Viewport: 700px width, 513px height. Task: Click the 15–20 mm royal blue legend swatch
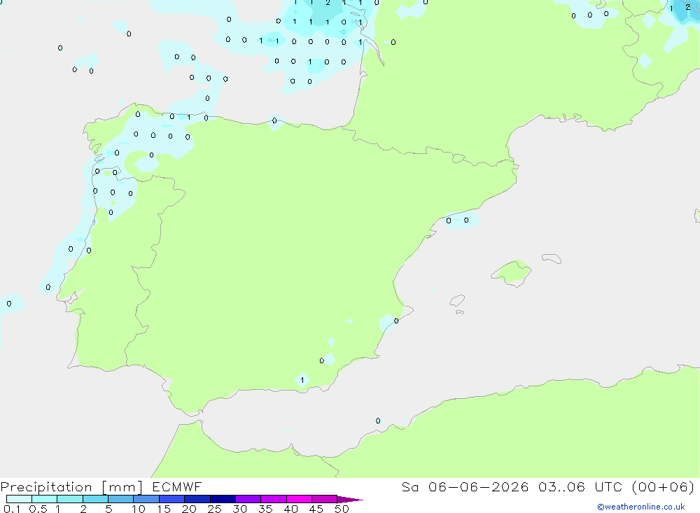tap(172, 499)
